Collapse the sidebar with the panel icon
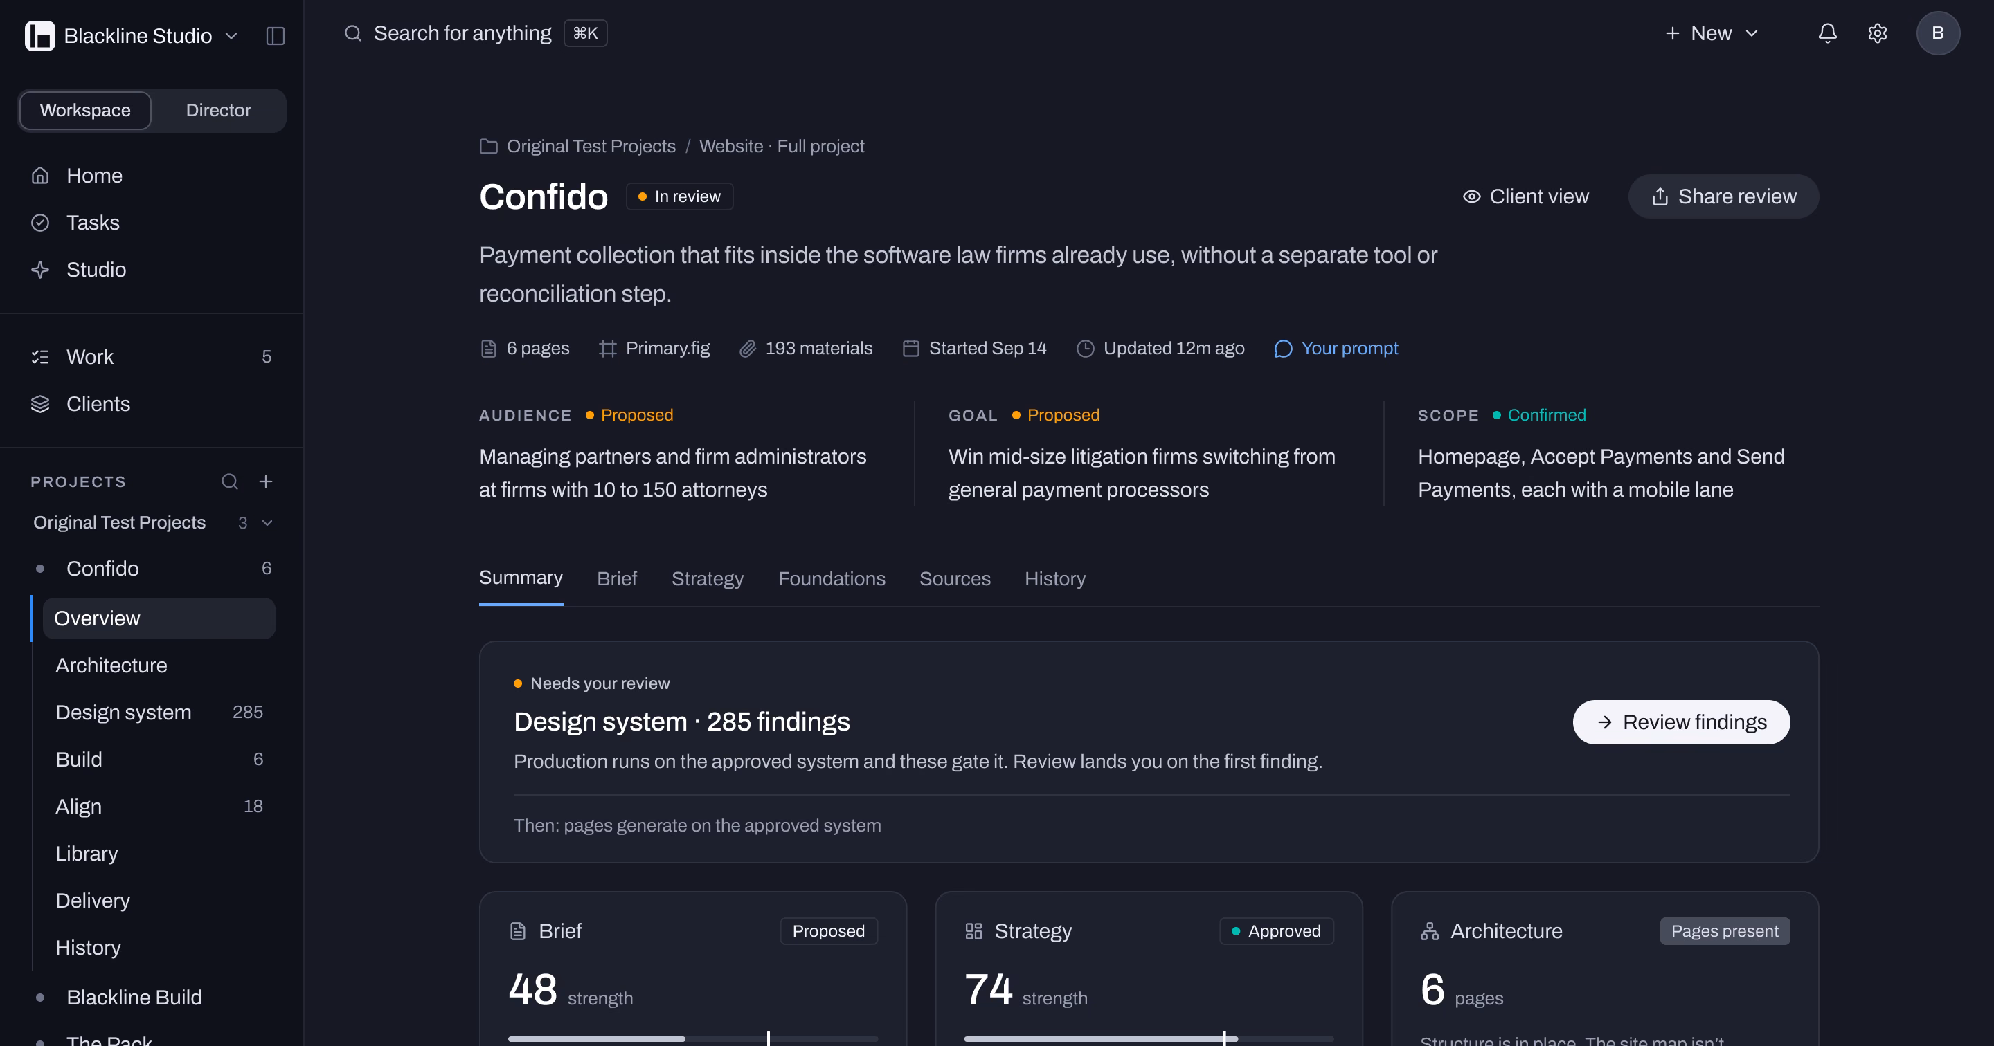This screenshot has width=1994, height=1046. [x=276, y=35]
